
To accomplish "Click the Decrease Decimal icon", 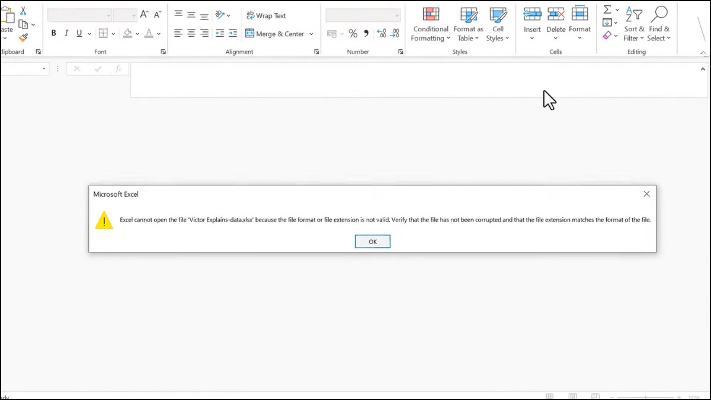I will (x=395, y=34).
